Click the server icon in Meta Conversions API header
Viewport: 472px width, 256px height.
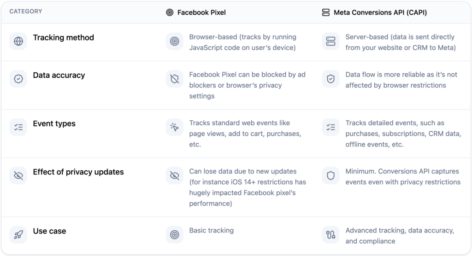coord(326,12)
